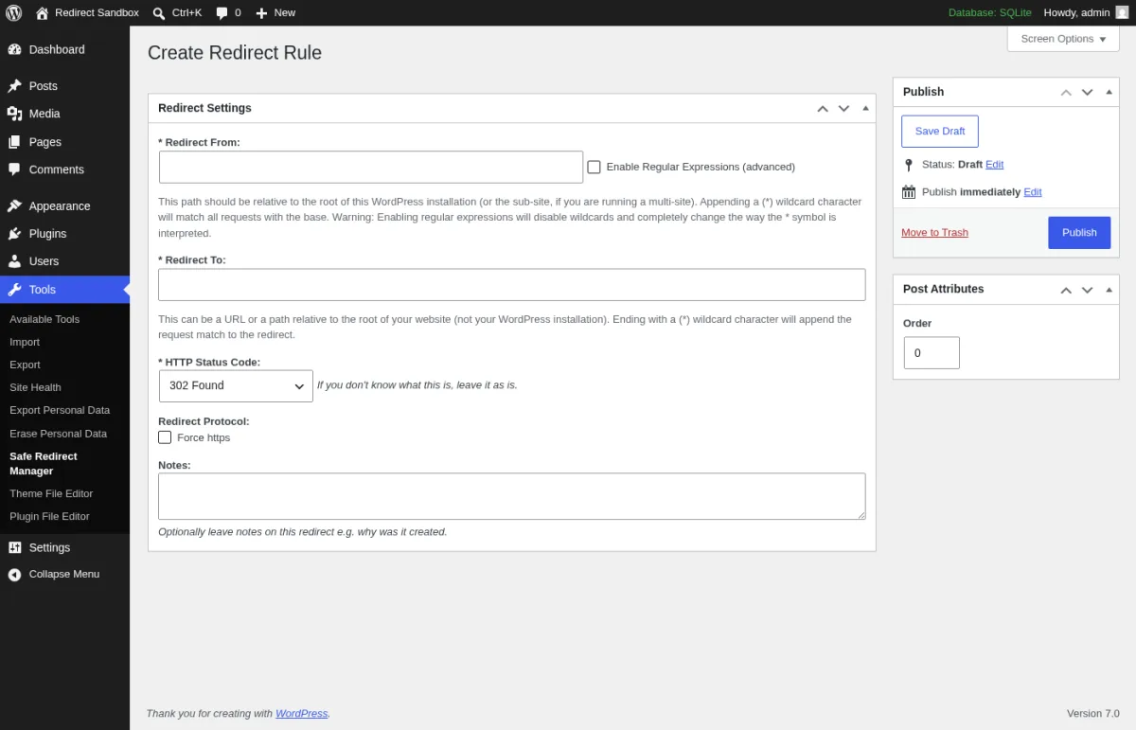Screen dimensions: 1136x730
Task: Click into the Notes textarea
Action: click(512, 496)
